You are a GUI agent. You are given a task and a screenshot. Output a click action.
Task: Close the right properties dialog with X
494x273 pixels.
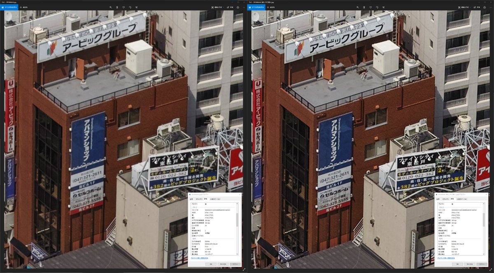486,194
